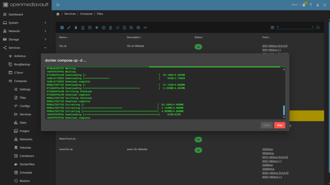The width and height of the screenshot is (330, 185).
Task: Open Volumes in sidebar
Action: (26, 148)
